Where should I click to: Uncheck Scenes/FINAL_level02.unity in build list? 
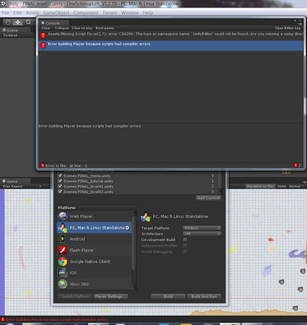pos(60,192)
